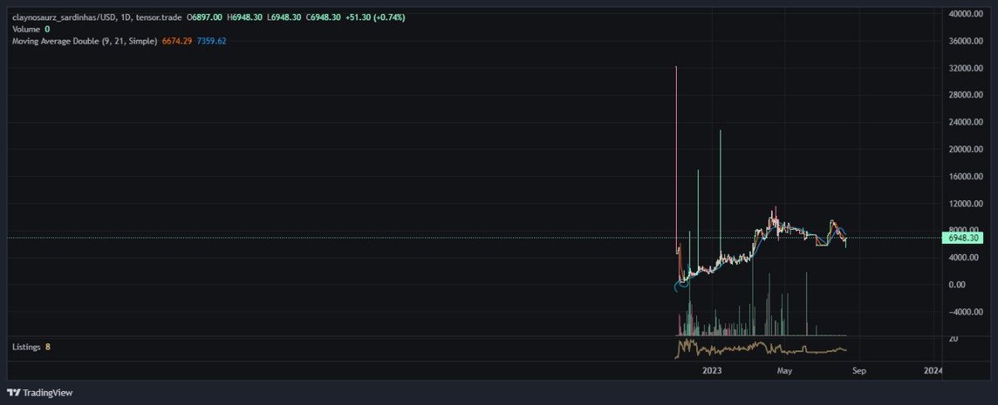Image resolution: width=998 pixels, height=405 pixels.
Task: Click the tensor.trade source label
Action: point(159,17)
